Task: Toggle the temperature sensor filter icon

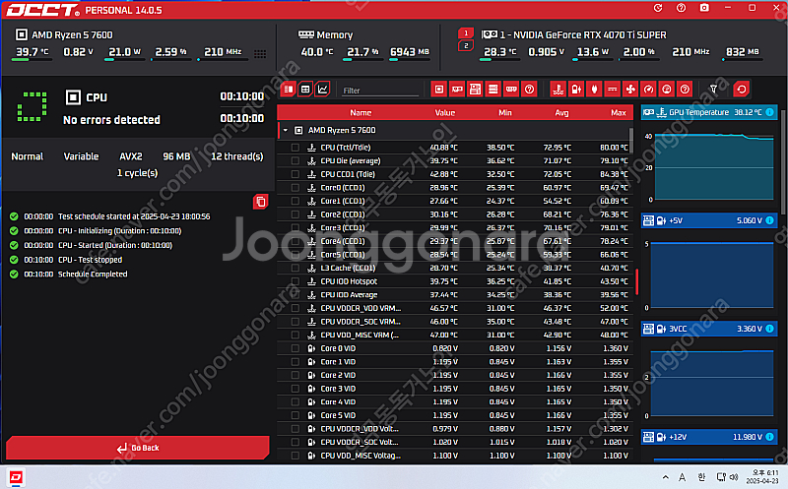Action: pyautogui.click(x=558, y=90)
